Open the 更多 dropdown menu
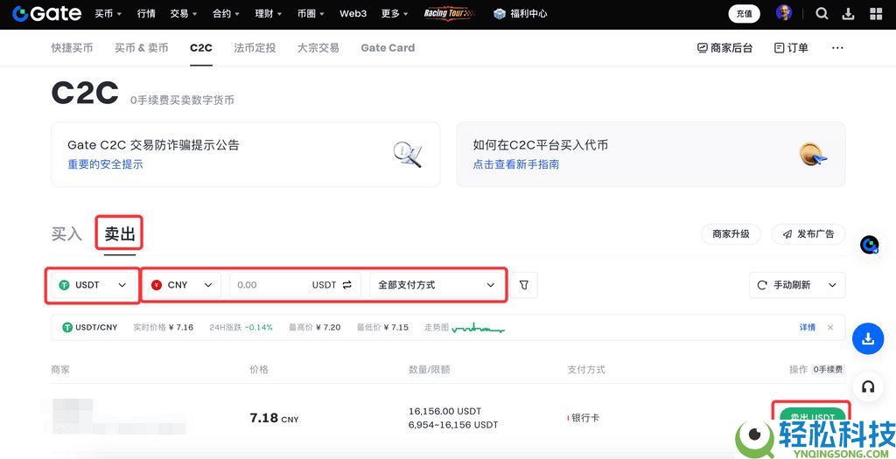Viewport: 896px width, 459px height. 395,14
